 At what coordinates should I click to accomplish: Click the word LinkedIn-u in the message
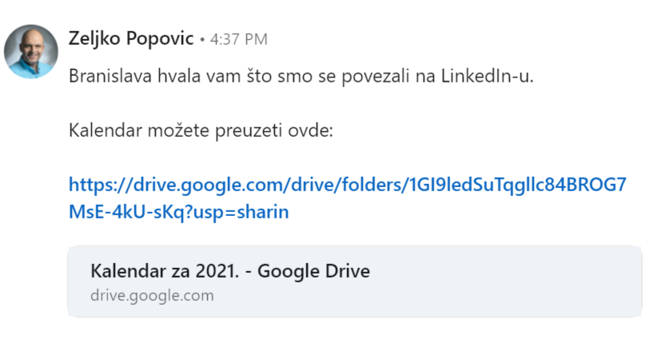click(488, 76)
